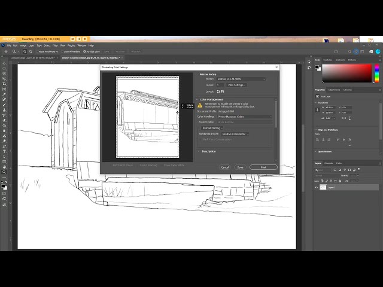
Task: Select the Eraser tool
Action: click(4, 120)
